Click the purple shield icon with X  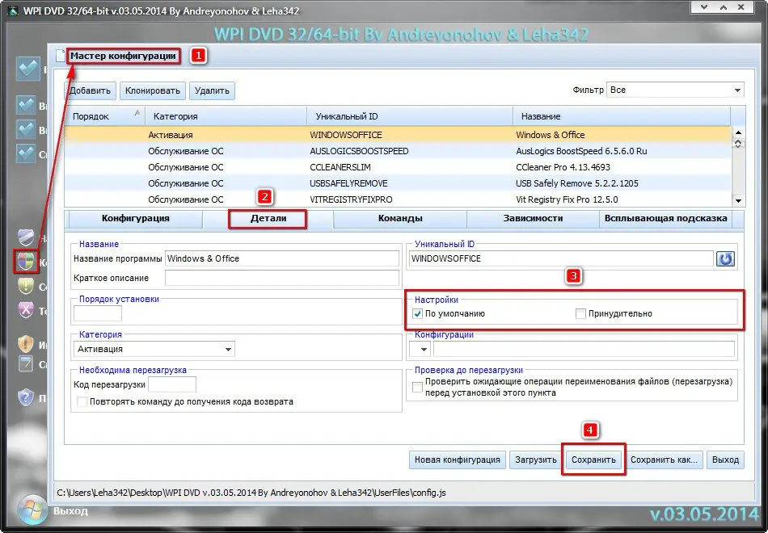pyautogui.click(x=26, y=310)
